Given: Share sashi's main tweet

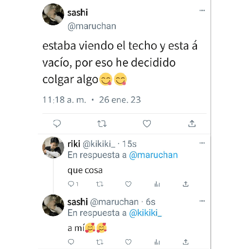Looking at the screenshot, I should (x=192, y=124).
